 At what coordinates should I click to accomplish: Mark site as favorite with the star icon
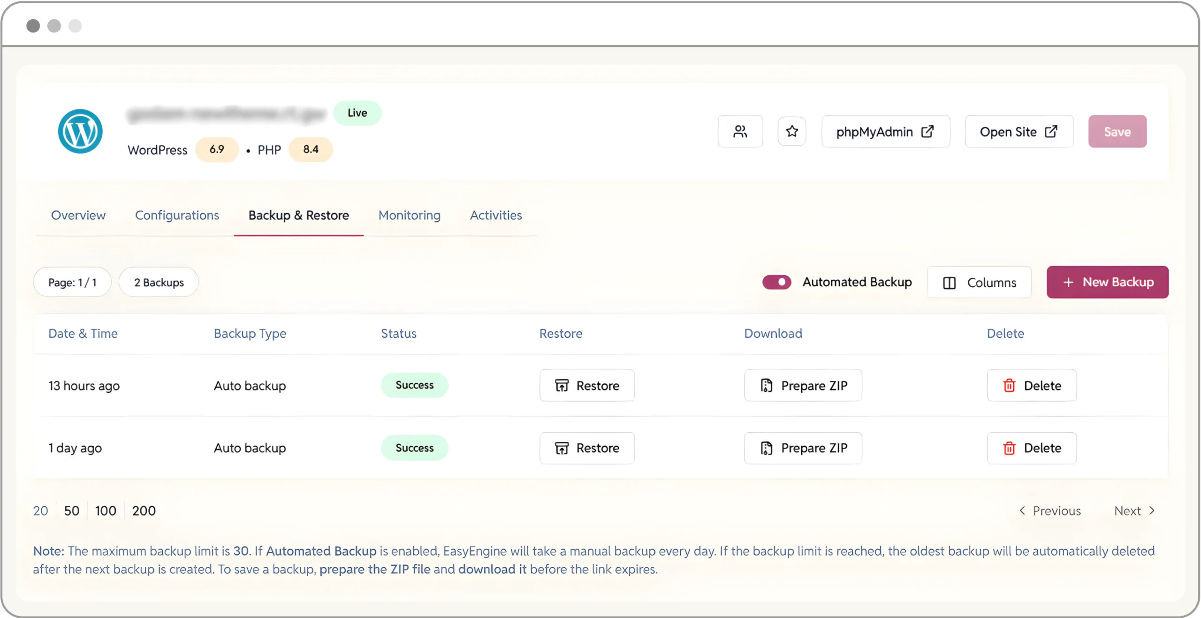click(792, 131)
